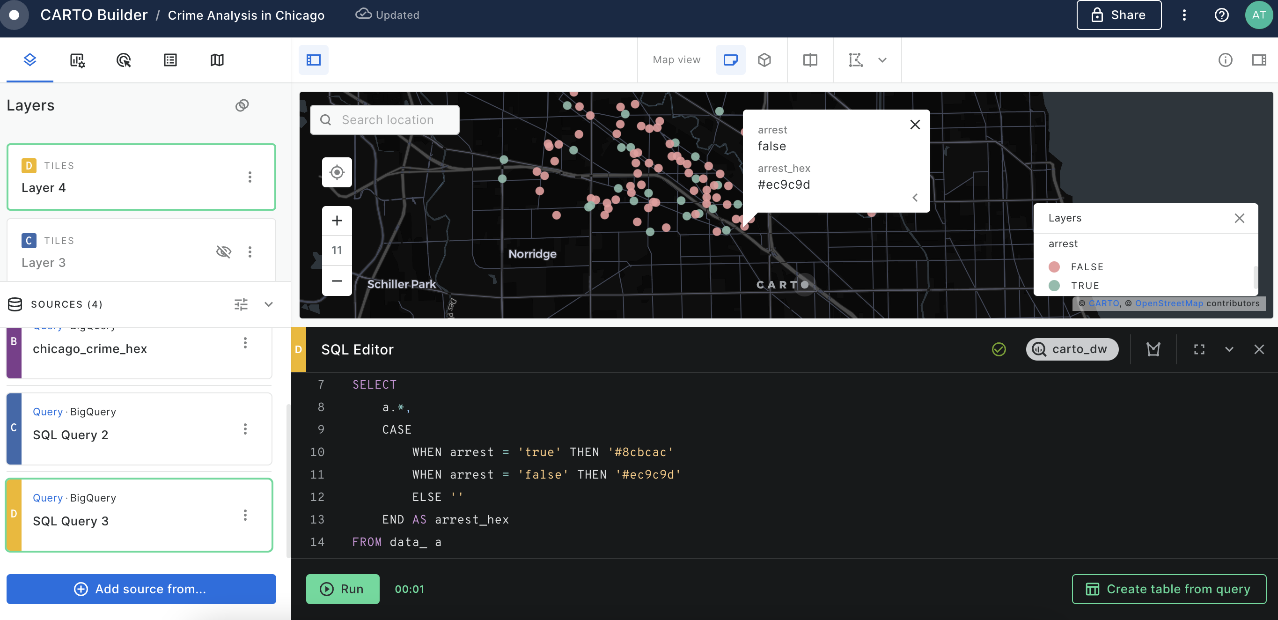The image size is (1278, 620).
Task: Open chicago_crime_hex source options menu
Action: [x=245, y=342]
